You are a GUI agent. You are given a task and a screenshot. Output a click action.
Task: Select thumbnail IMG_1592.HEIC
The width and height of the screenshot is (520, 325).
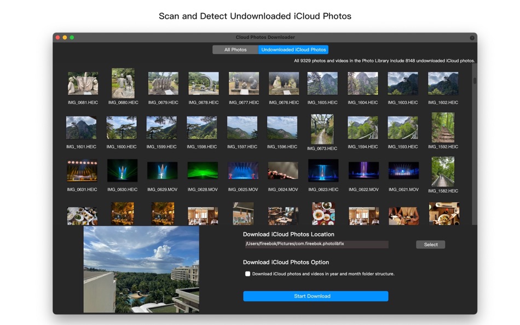(x=443, y=127)
